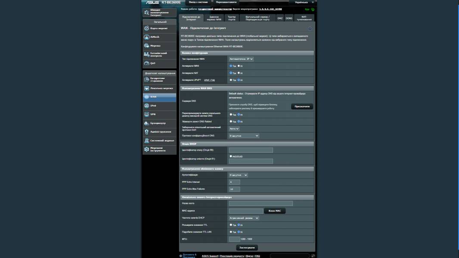This screenshot has height=258, width=459.
Task: Click the Client identifier (Option 61) text field
Action: [251, 161]
